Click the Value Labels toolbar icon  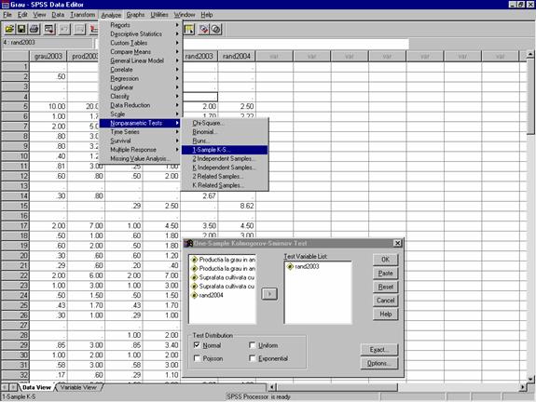[203, 30]
